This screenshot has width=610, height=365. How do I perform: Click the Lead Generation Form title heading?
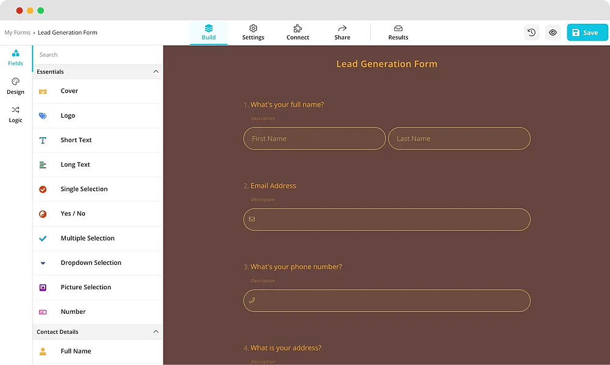click(387, 64)
